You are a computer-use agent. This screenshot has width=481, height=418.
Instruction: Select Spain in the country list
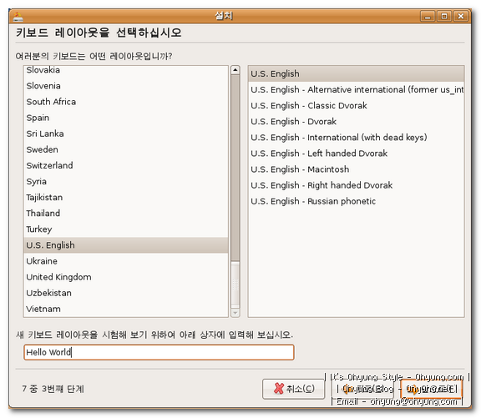pyautogui.click(x=126, y=118)
